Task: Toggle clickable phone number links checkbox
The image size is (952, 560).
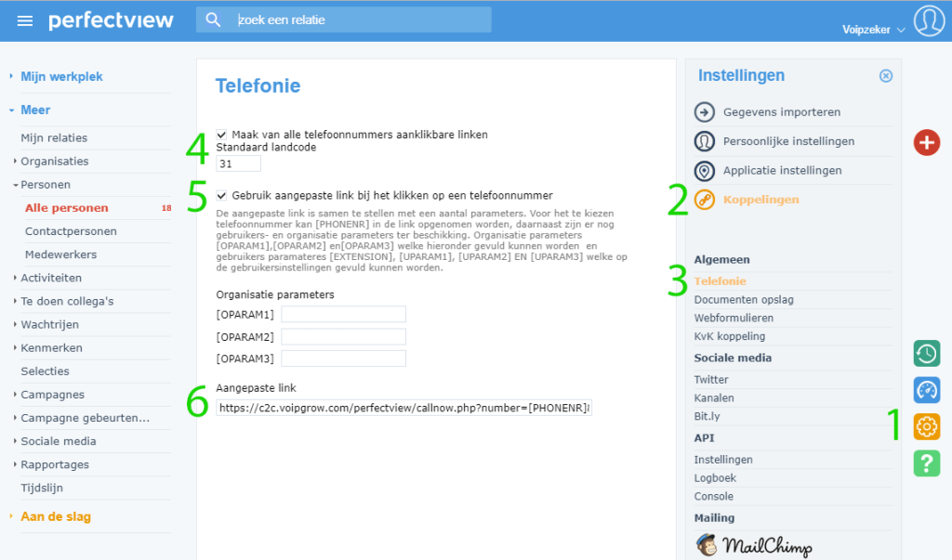Action: pos(221,135)
